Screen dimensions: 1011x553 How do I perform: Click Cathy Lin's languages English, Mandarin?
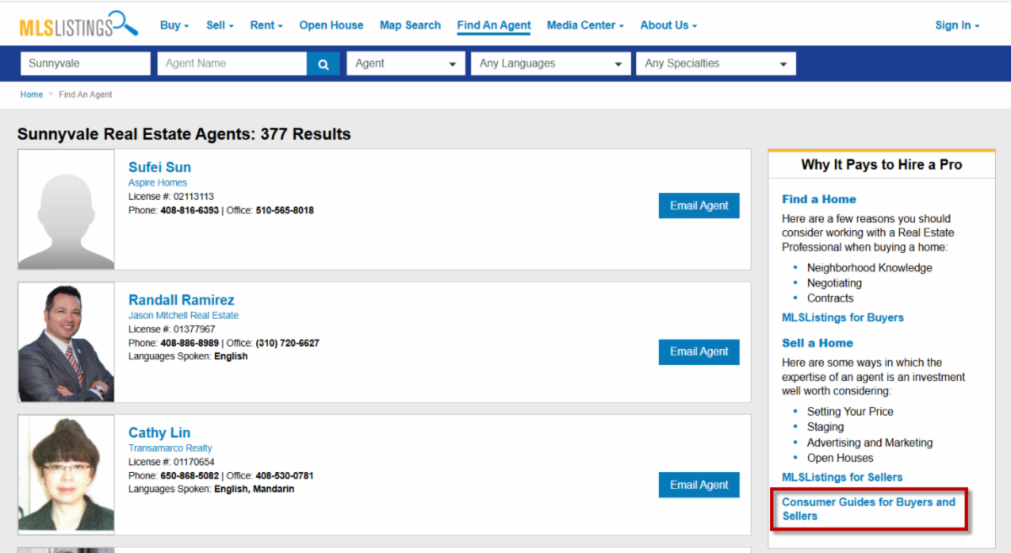(254, 489)
